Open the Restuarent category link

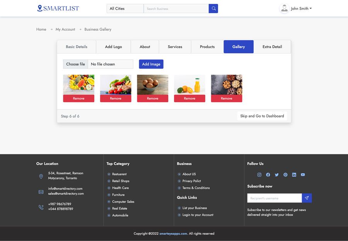tap(119, 174)
